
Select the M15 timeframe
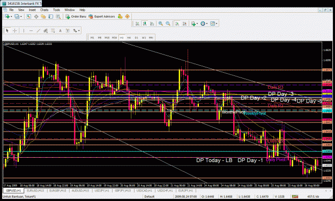point(107,38)
